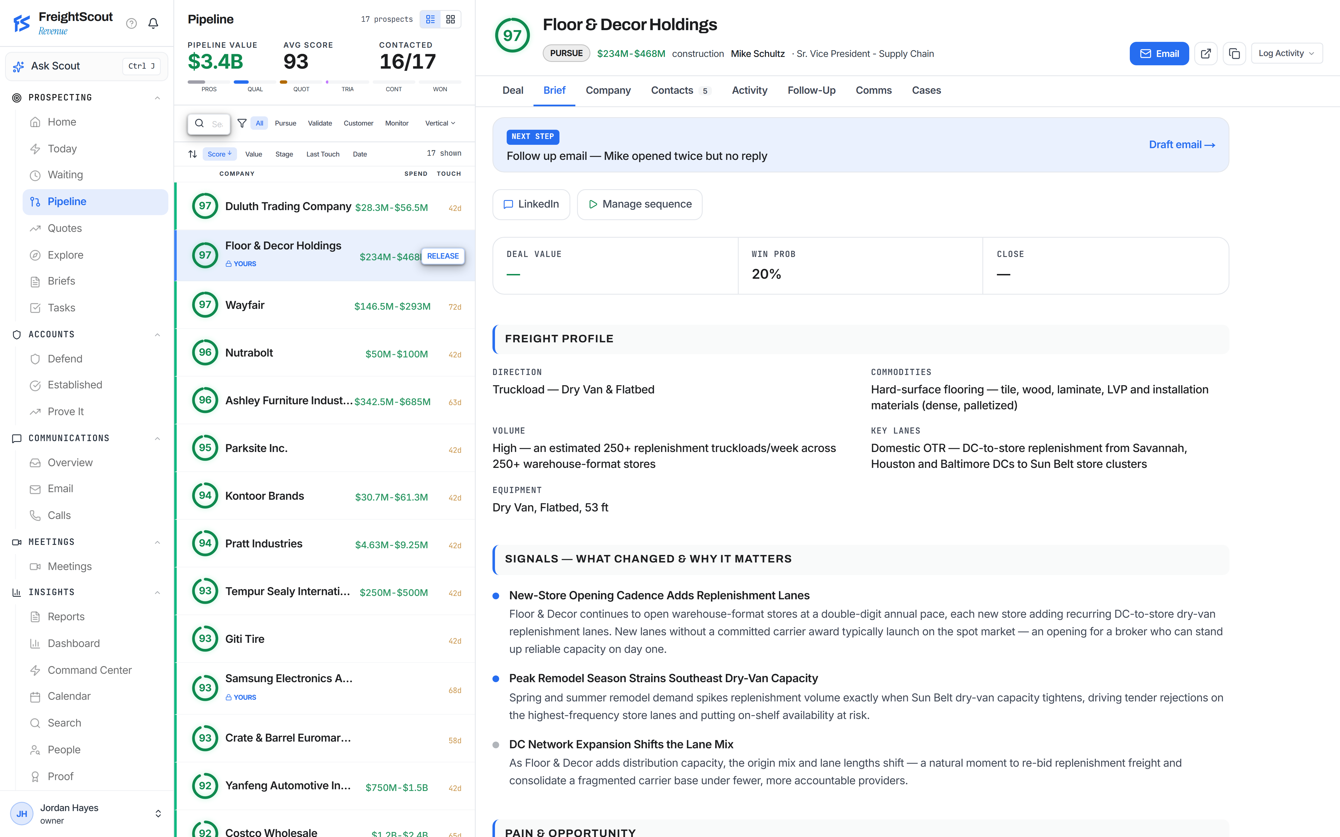Collapse the Accounts section
This screenshot has height=837, width=1340.
click(157, 334)
